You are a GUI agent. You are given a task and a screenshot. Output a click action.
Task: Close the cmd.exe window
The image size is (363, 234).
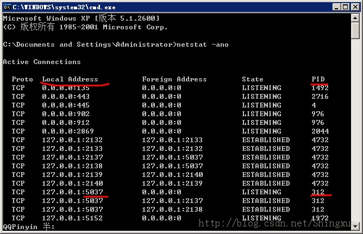pos(355,7)
